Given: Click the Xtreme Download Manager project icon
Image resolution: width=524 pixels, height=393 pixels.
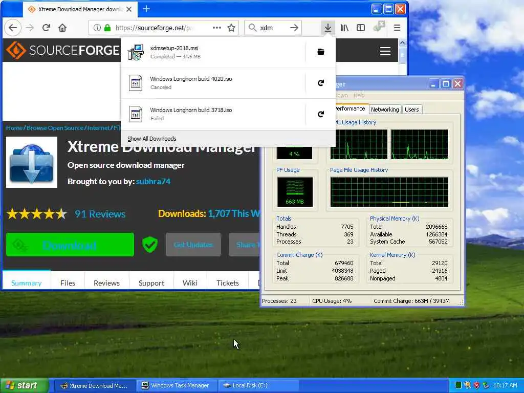Looking at the screenshot, I should pos(32,162).
